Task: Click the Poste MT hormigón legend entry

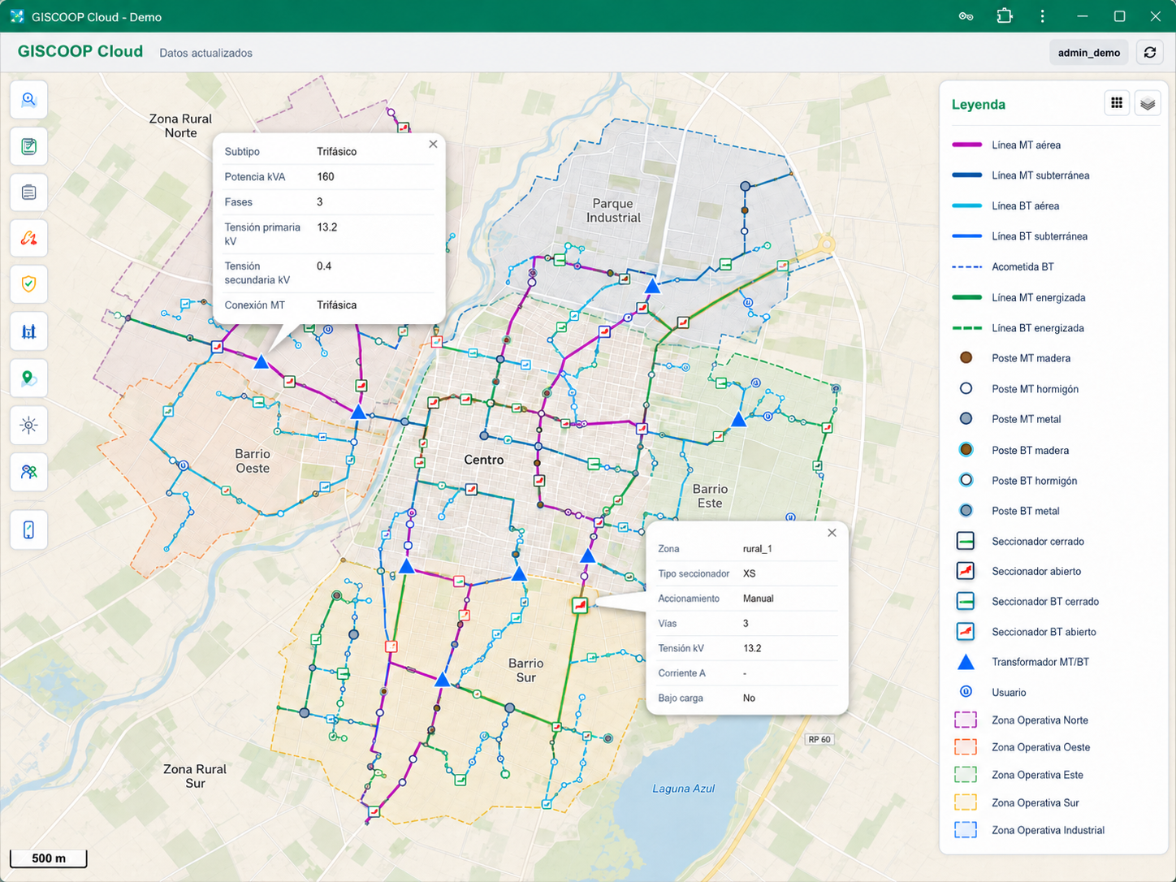Action: tap(1018, 389)
